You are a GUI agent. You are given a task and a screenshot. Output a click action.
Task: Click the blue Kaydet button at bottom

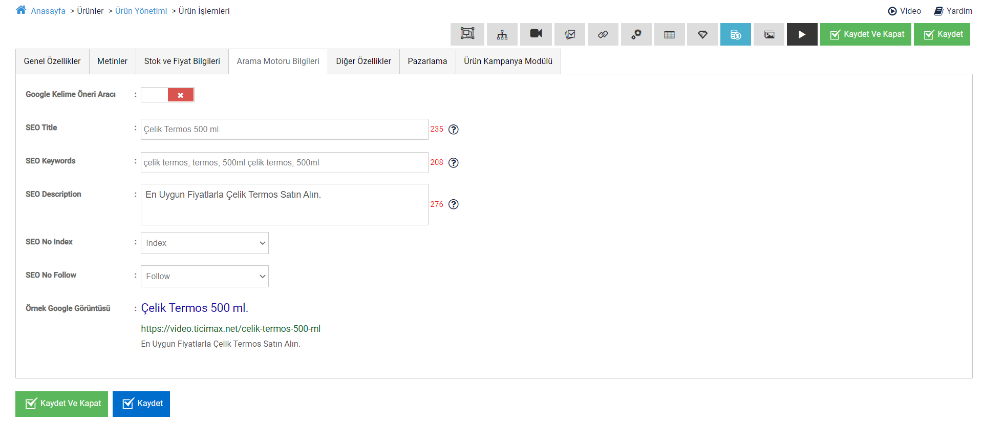[141, 404]
